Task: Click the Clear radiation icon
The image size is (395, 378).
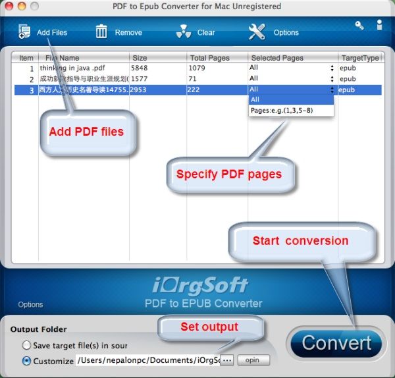Action: [x=184, y=32]
